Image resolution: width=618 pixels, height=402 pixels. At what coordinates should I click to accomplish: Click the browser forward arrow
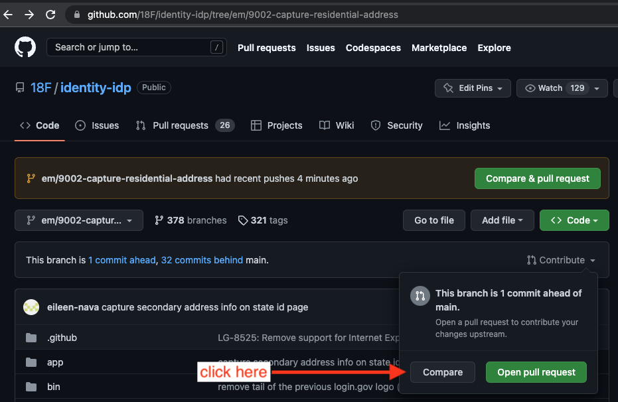pos(29,14)
